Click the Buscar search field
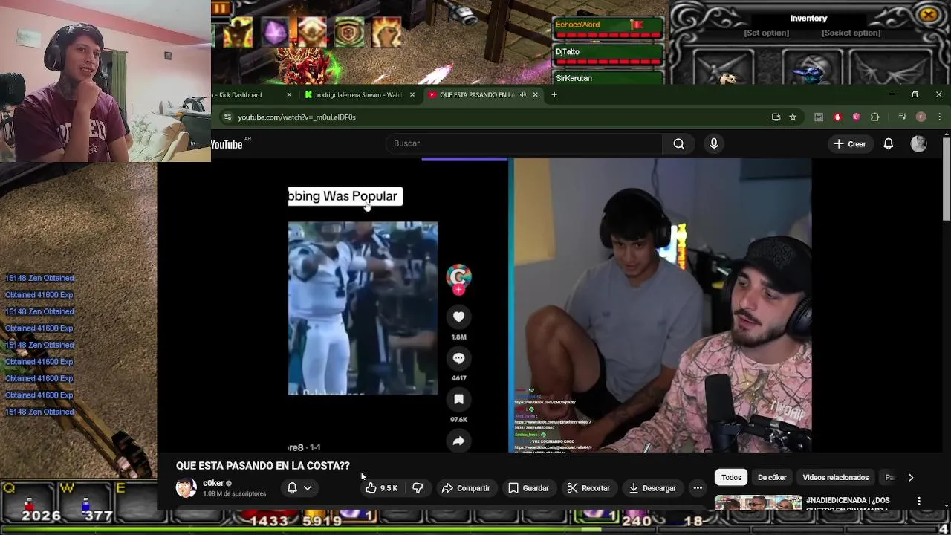Image resolution: width=951 pixels, height=535 pixels. [524, 144]
